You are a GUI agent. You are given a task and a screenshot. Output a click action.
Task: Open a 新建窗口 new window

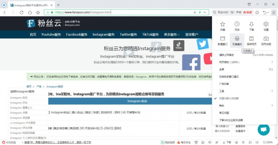tap(222, 41)
